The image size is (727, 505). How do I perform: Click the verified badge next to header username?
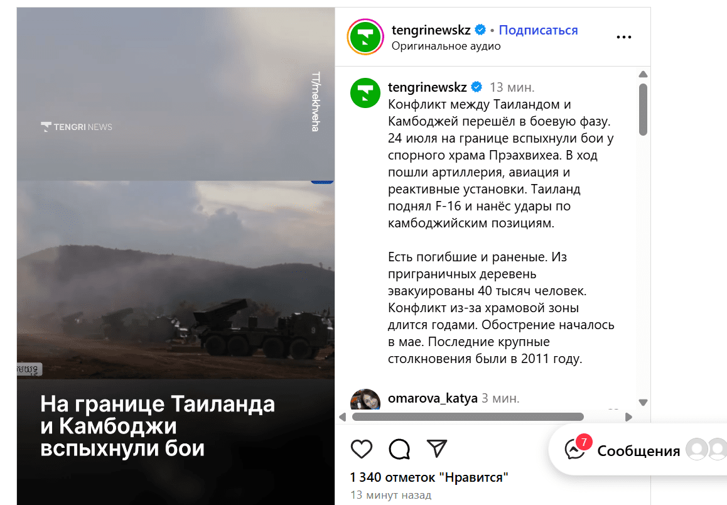[480, 30]
